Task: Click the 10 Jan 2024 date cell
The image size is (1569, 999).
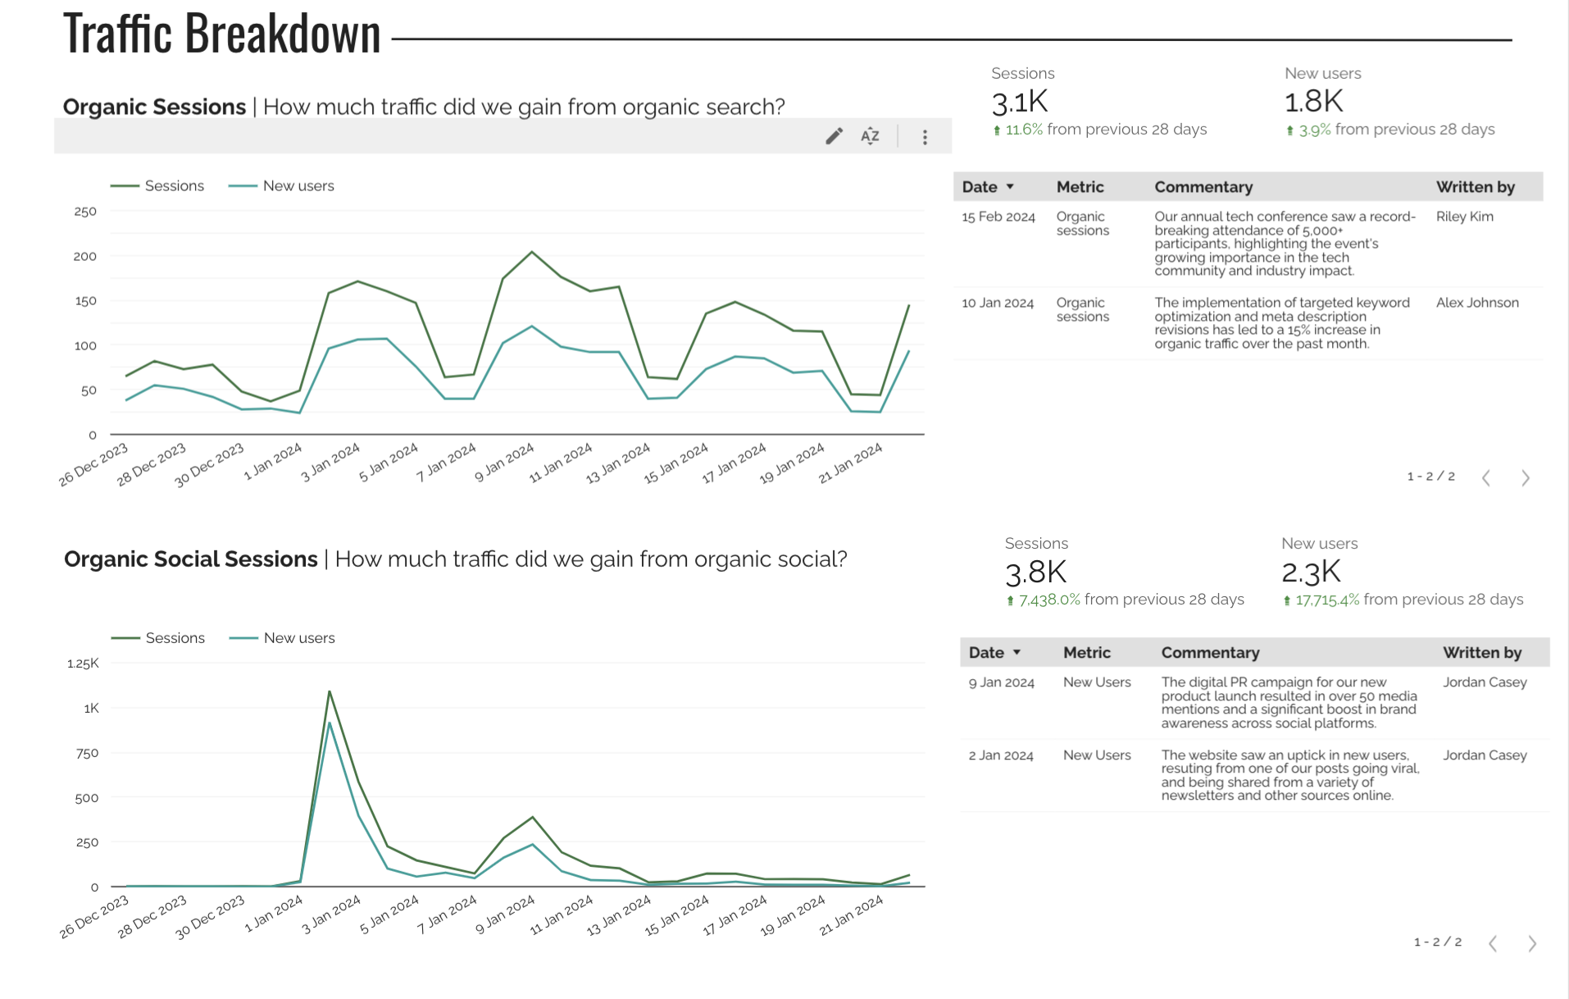Action: point(997,303)
